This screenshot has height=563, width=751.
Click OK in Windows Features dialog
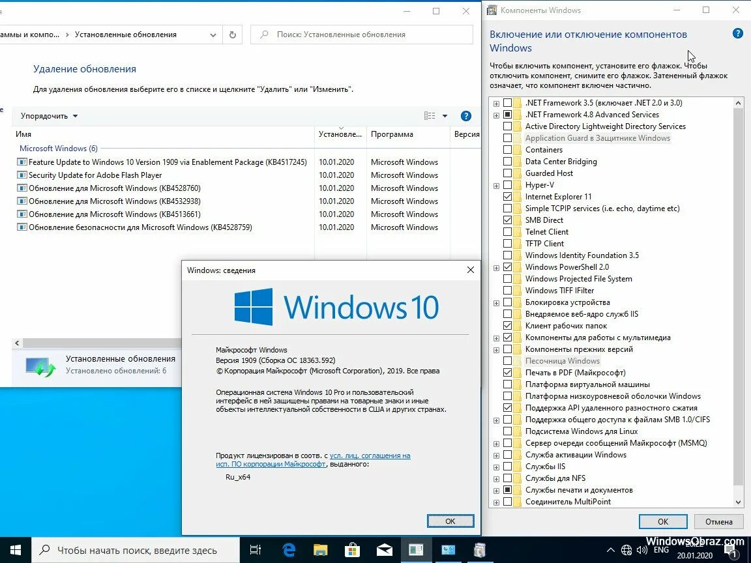pyautogui.click(x=663, y=521)
